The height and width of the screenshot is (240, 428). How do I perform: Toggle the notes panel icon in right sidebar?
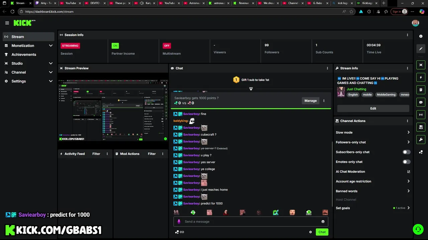click(x=421, y=90)
